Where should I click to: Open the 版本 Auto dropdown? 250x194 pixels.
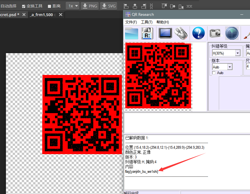tap(222, 67)
